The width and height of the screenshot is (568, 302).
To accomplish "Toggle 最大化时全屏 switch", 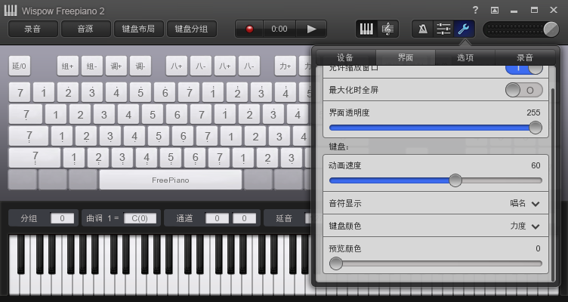I will coord(523,90).
